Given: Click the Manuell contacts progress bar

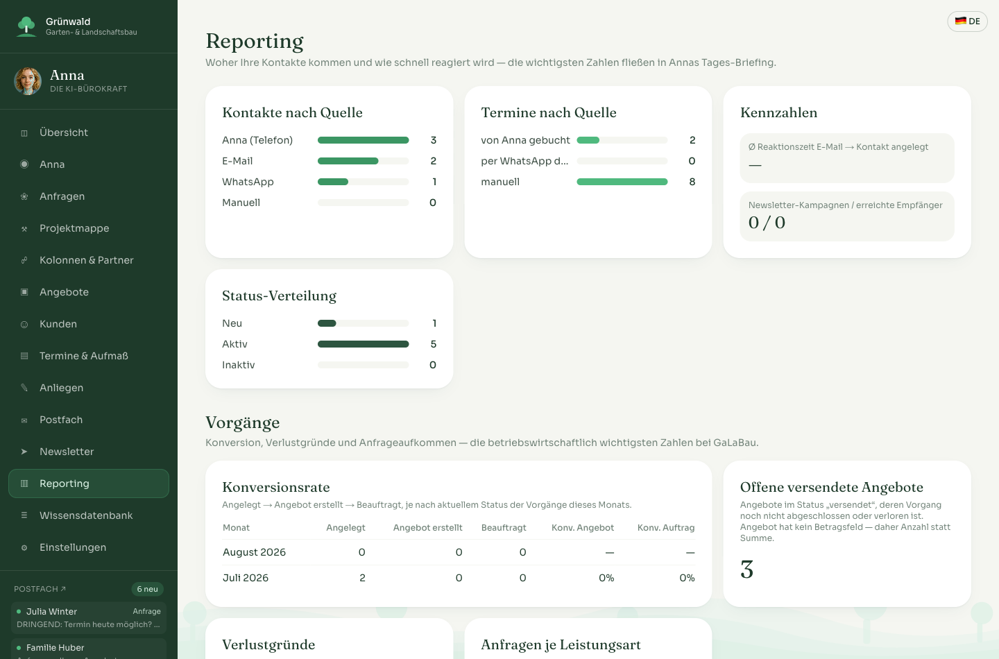Looking at the screenshot, I should click(364, 203).
